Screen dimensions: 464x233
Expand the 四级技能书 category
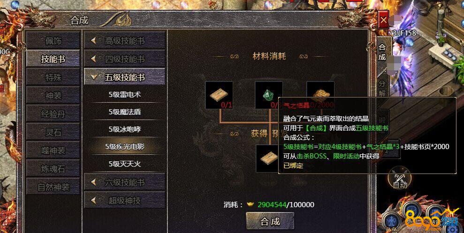pyautogui.click(x=125, y=59)
